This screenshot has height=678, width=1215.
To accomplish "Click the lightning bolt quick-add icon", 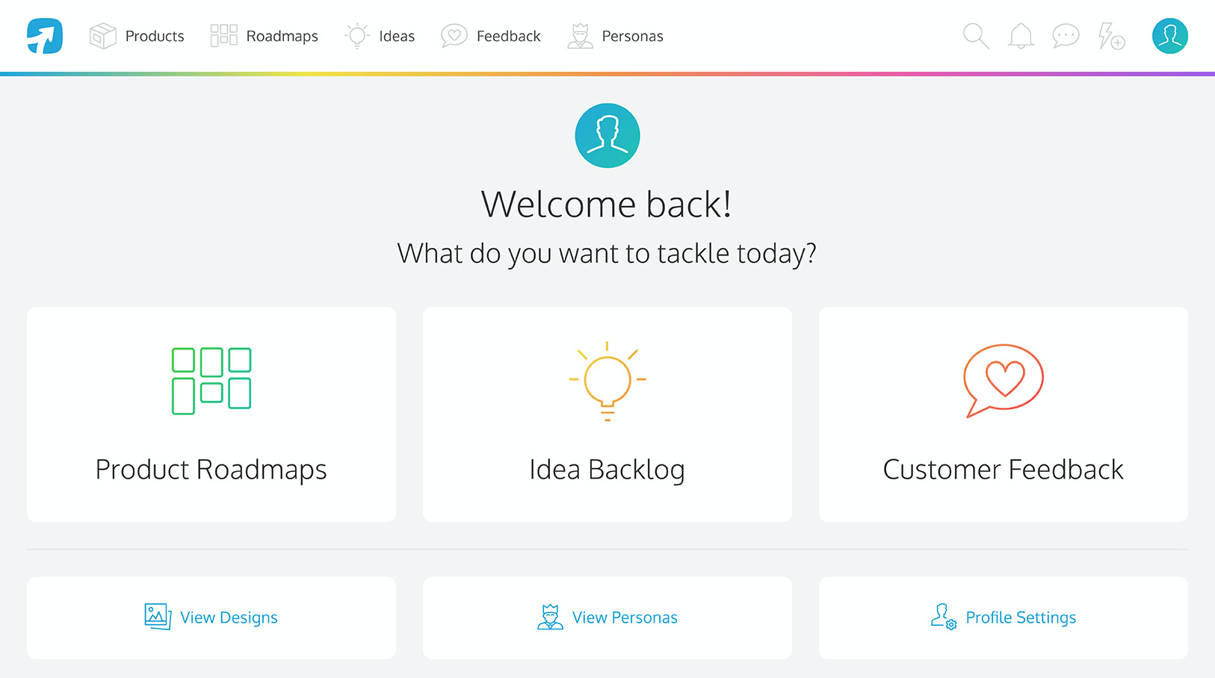I will pyautogui.click(x=1111, y=36).
